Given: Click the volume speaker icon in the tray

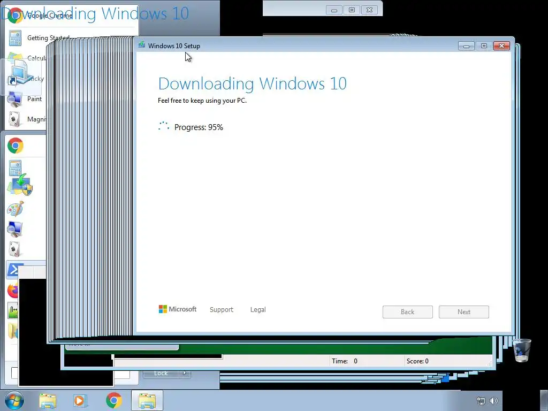Looking at the screenshot, I should (494, 401).
